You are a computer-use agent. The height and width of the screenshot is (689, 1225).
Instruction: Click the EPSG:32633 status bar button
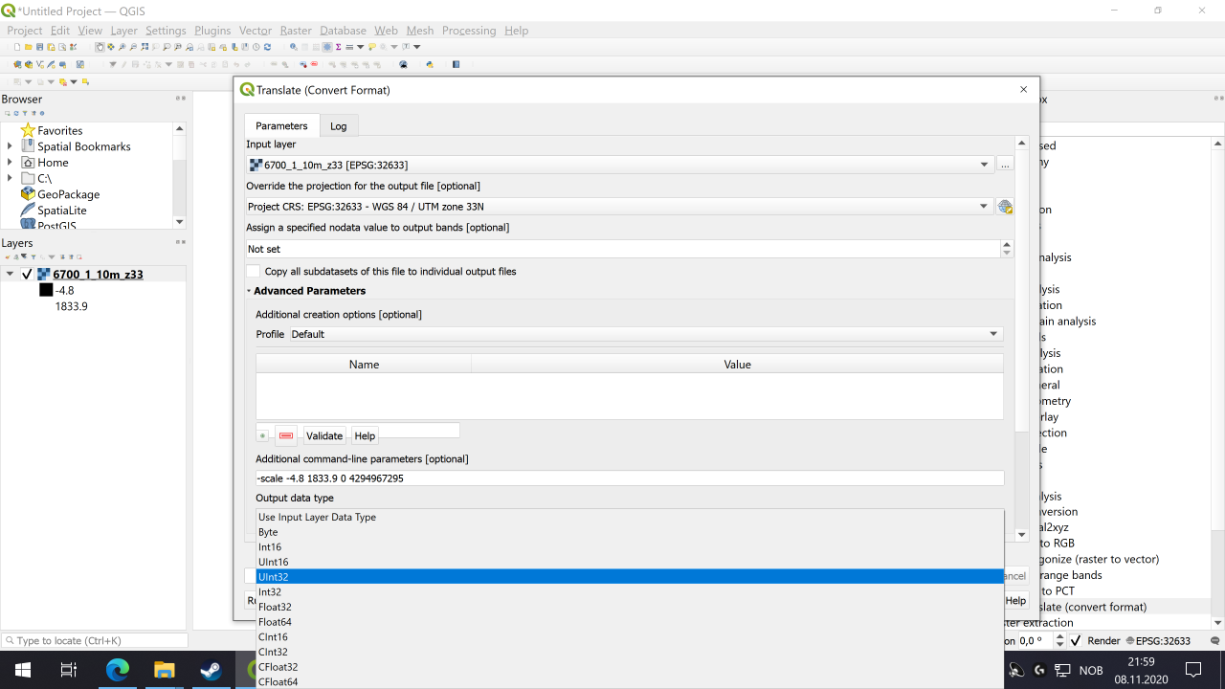1158,641
